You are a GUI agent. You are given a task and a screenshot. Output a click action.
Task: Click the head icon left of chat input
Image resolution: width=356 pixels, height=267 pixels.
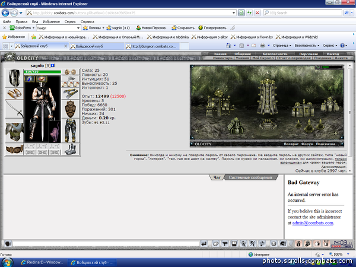coord(8,244)
